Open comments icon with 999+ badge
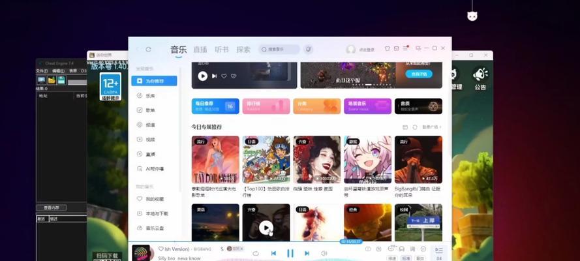580x261 pixels. pos(391,249)
